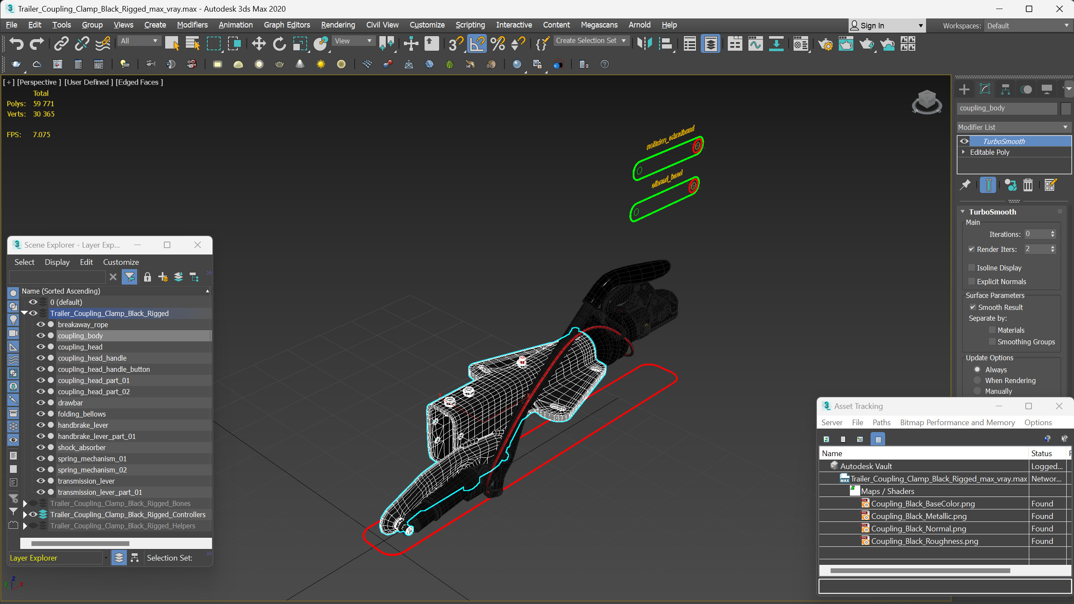Image resolution: width=1074 pixels, height=604 pixels.
Task: Enable Explicit Normals checkbox
Action: [971, 282]
